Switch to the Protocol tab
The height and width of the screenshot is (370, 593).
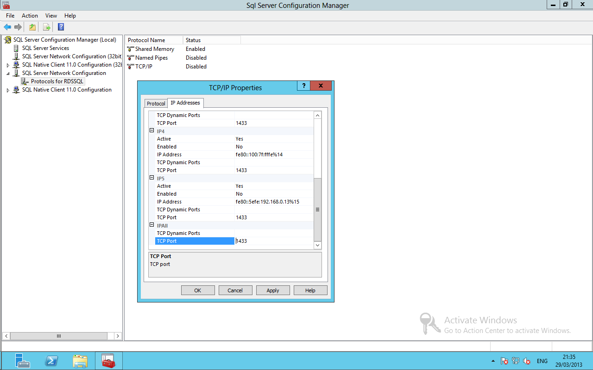coord(156,104)
